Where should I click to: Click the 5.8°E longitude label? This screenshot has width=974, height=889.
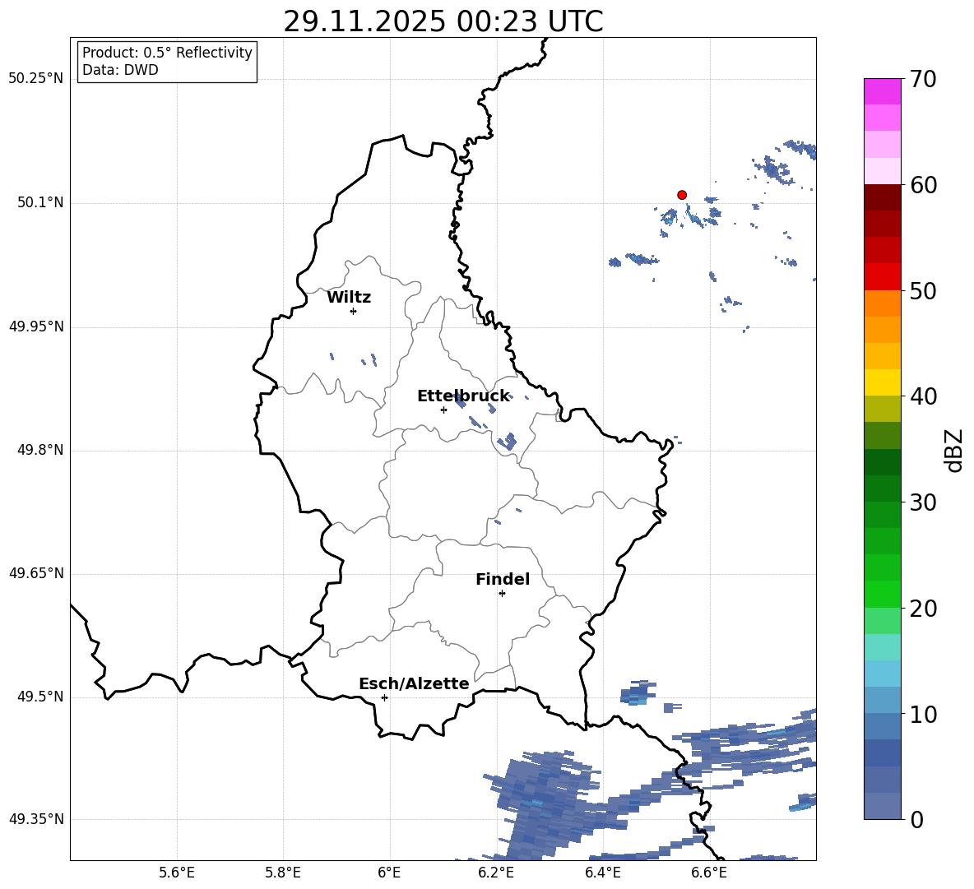(x=283, y=873)
